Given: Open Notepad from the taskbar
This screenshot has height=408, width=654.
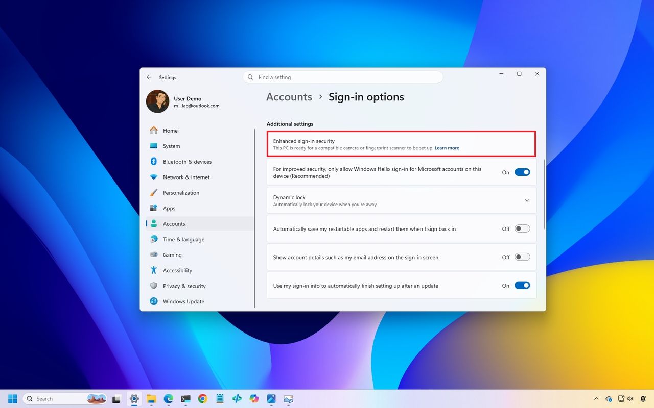Looking at the screenshot, I should coord(220,399).
